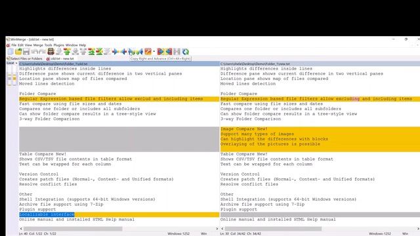Image resolution: width=420 pixels, height=236 pixels.
Task: Click the greyed Auto Merge icon
Action: (x=177, y=52)
